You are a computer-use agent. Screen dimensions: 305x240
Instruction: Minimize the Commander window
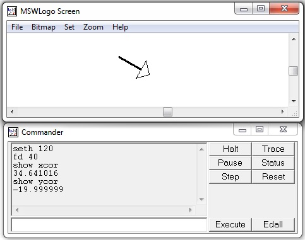coord(242,130)
